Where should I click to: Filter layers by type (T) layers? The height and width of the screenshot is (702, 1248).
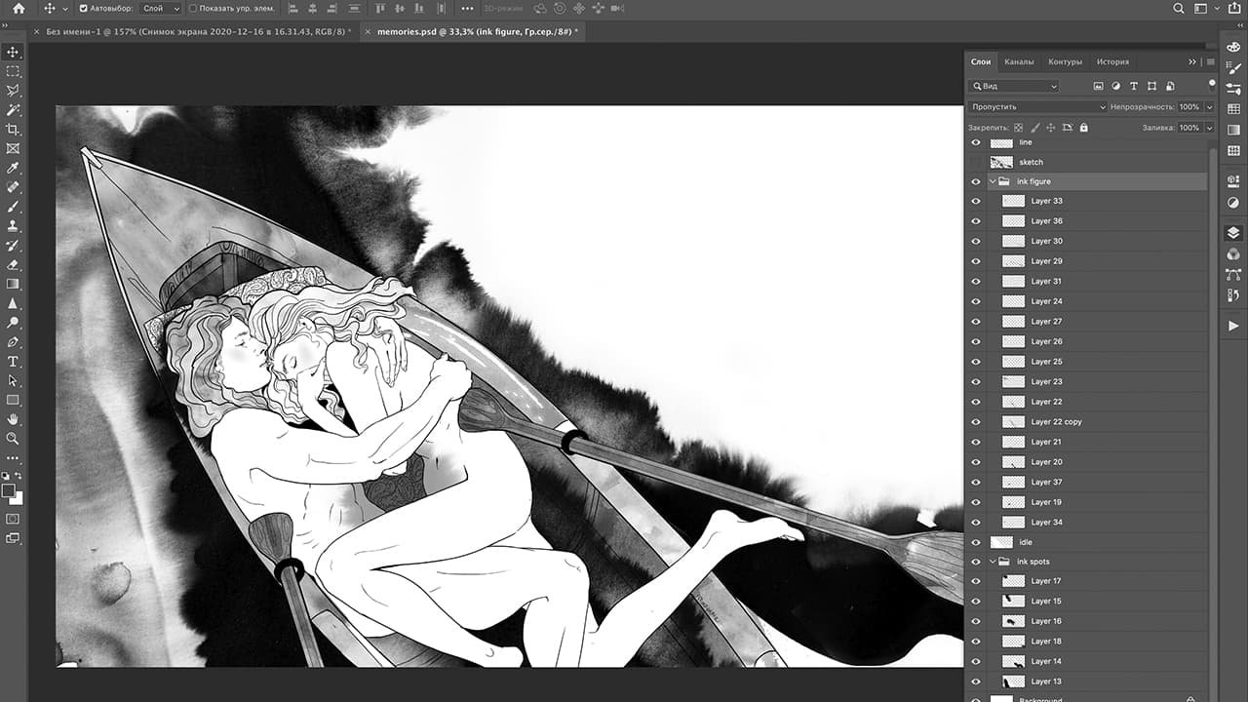click(1133, 87)
